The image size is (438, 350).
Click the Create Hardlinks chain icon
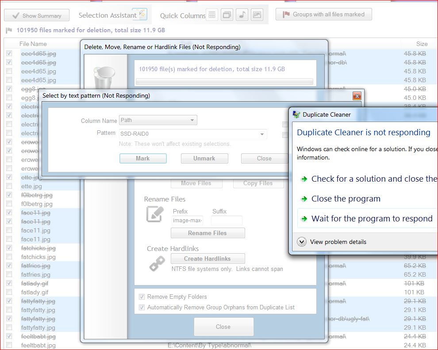(157, 264)
